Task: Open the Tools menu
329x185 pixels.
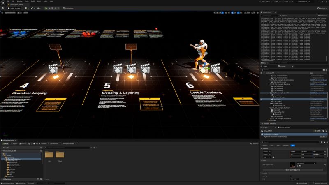Action: point(27,1)
